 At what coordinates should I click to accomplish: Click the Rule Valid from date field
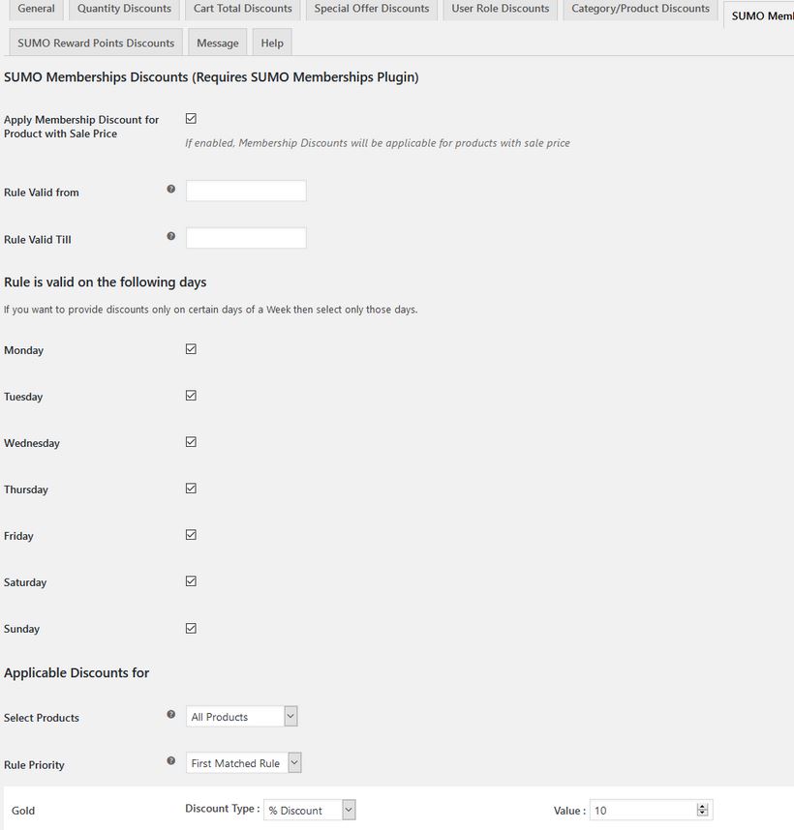(246, 191)
